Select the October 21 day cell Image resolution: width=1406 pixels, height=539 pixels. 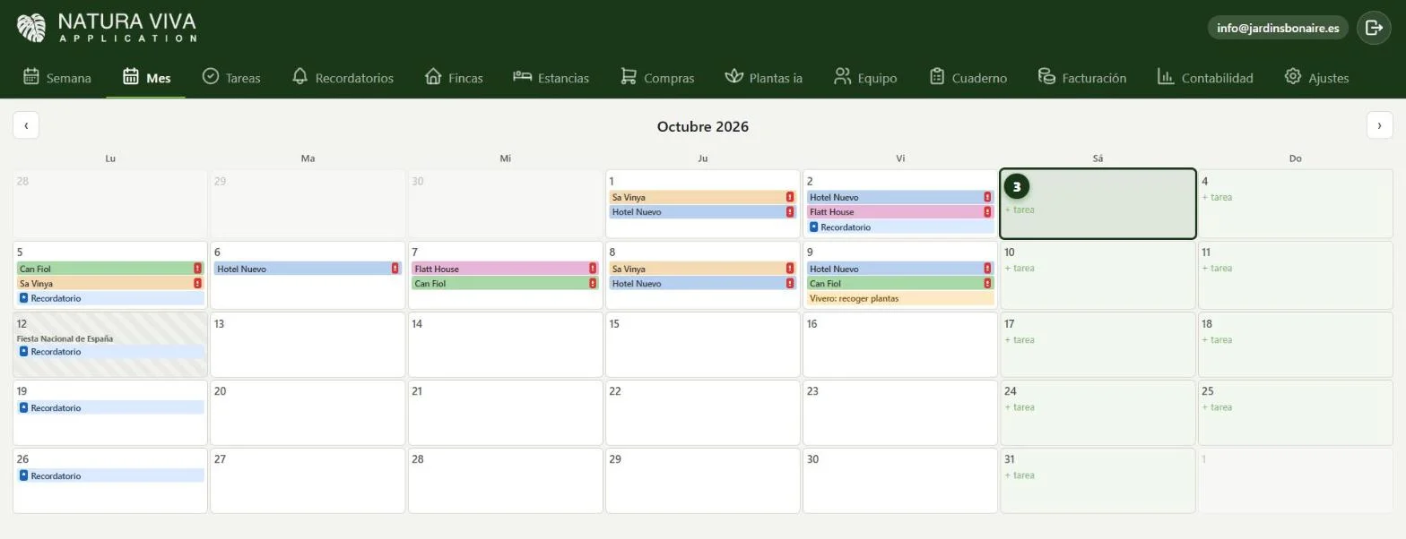click(x=506, y=413)
